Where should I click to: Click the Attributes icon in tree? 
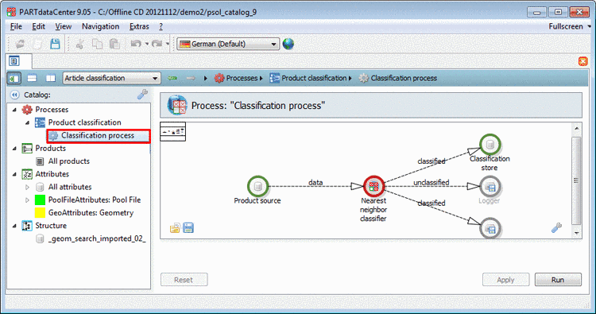[27, 174]
